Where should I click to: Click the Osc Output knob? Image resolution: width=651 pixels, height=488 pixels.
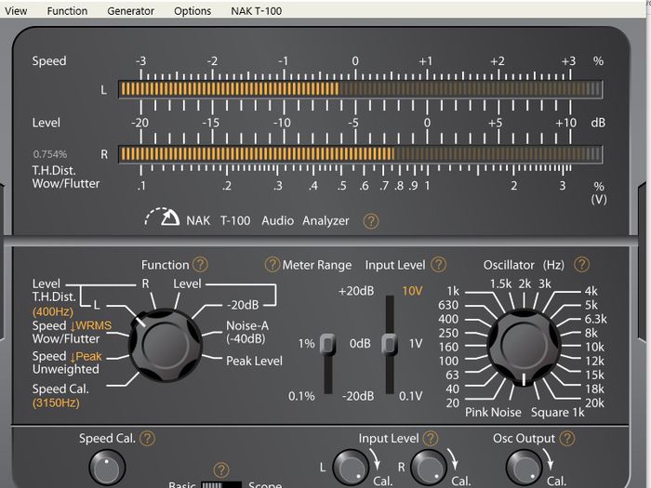point(524,468)
